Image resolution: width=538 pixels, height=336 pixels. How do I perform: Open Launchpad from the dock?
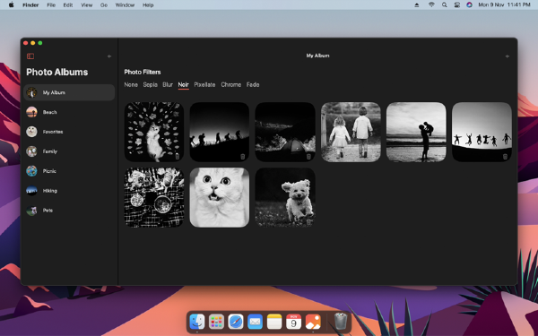point(216,322)
